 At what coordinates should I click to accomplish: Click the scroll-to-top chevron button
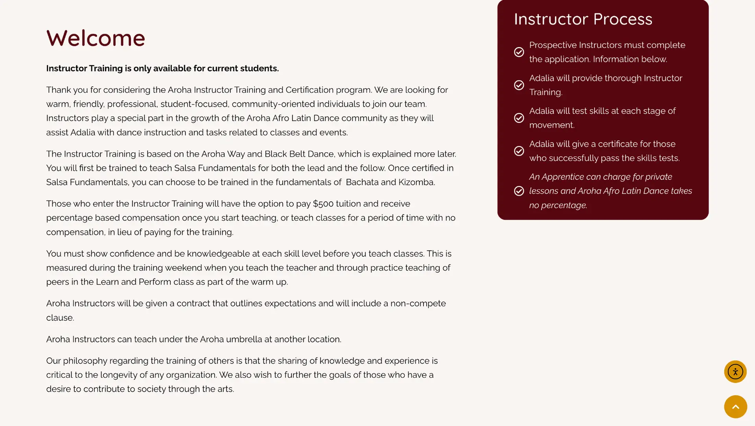point(735,406)
